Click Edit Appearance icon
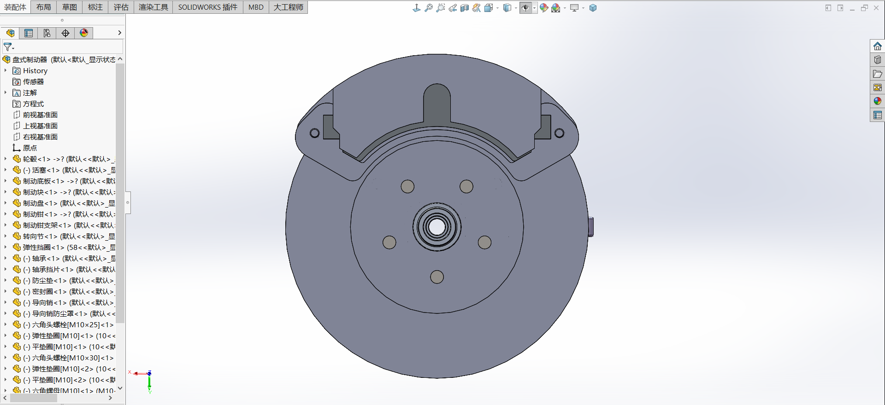885x405 pixels. [x=544, y=8]
